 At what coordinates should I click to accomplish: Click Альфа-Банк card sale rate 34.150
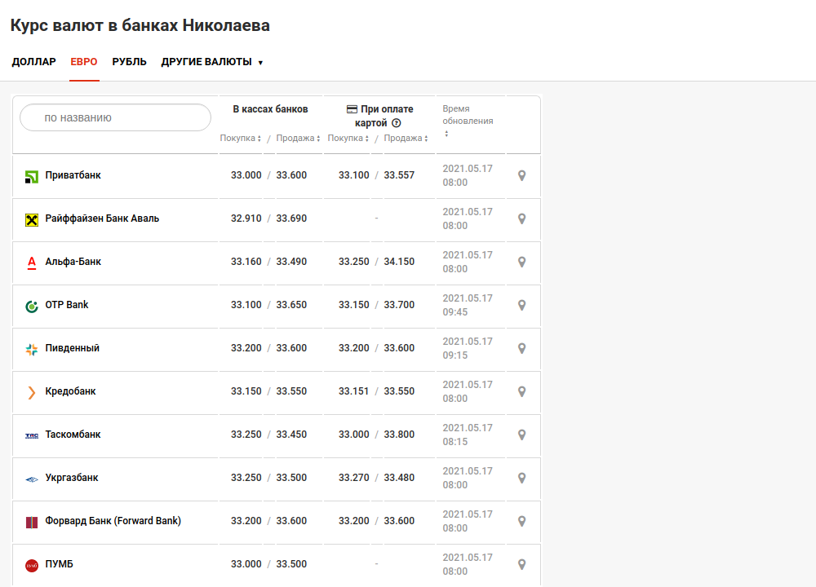(399, 262)
